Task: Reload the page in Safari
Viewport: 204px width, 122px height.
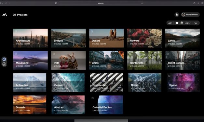Action: point(142,3)
